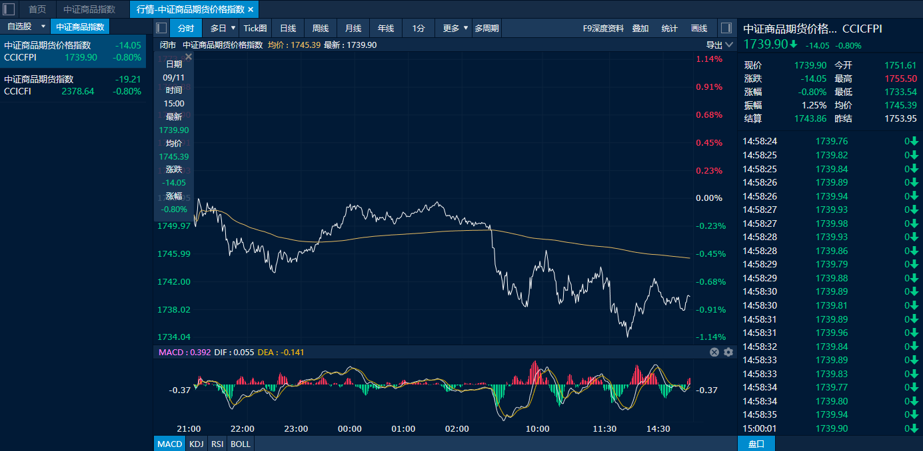
Task: Close the 行情-中证商品期货价格指数 tab
Action: (x=251, y=9)
